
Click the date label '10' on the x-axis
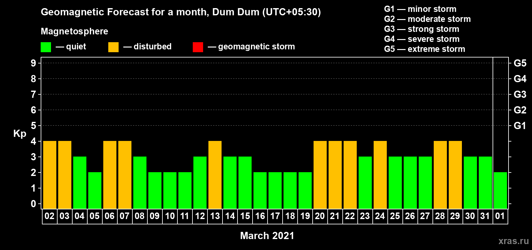pos(170,216)
